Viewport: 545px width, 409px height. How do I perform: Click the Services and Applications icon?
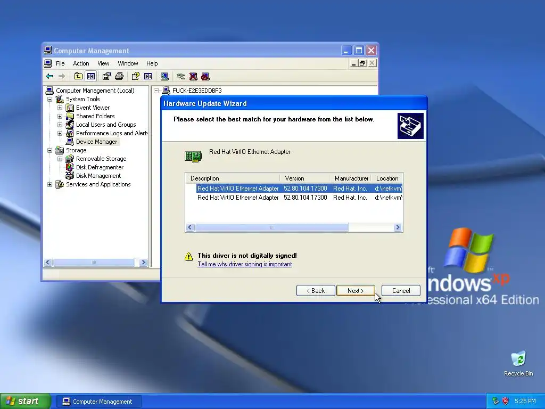tap(60, 184)
